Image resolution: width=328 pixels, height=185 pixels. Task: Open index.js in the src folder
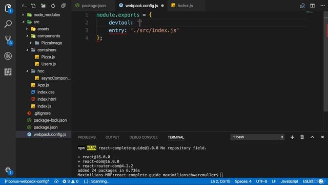(44, 106)
